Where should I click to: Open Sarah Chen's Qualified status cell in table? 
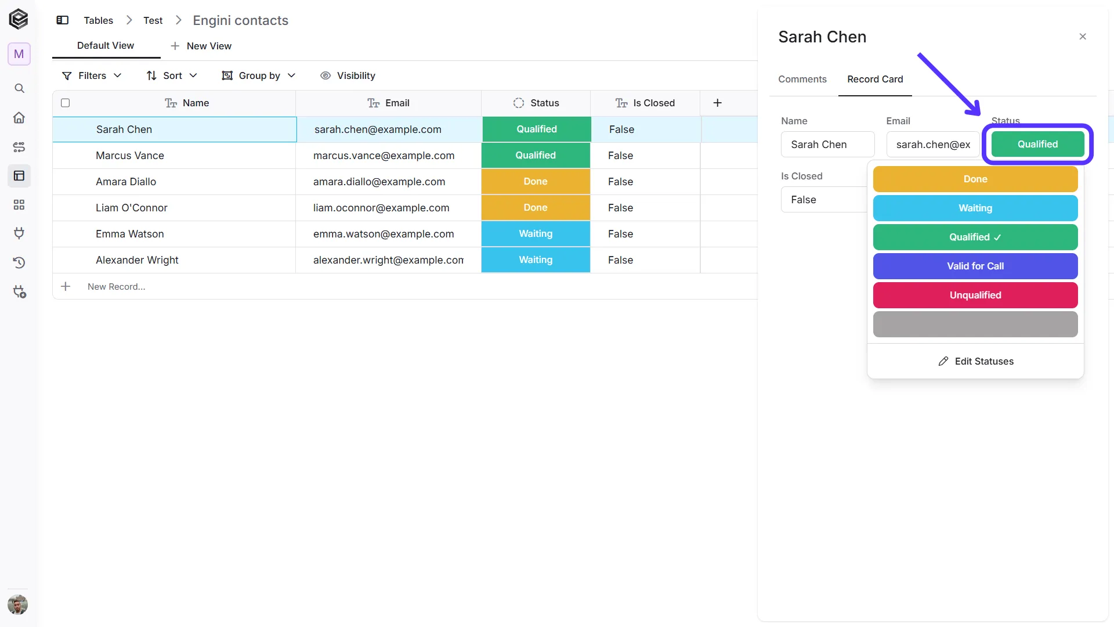(x=537, y=129)
